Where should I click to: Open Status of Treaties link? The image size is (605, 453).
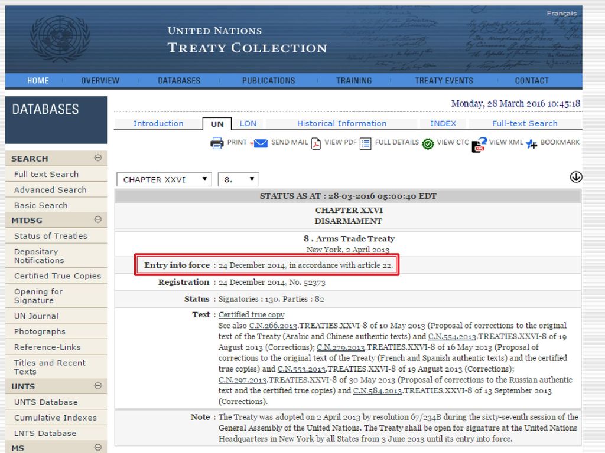point(51,236)
